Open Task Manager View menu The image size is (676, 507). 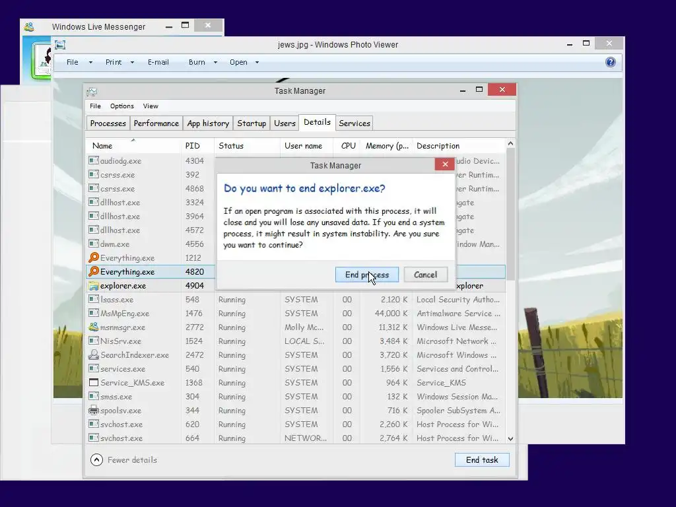point(151,106)
